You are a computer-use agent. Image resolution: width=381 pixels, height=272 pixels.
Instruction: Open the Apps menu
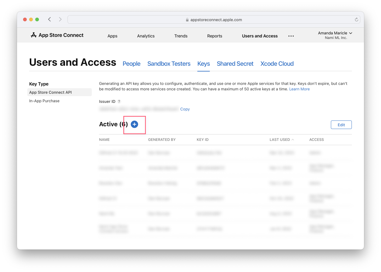[112, 36]
